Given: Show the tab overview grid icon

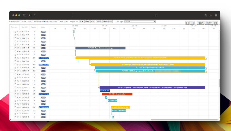Looking at the screenshot, I should pos(216,15).
